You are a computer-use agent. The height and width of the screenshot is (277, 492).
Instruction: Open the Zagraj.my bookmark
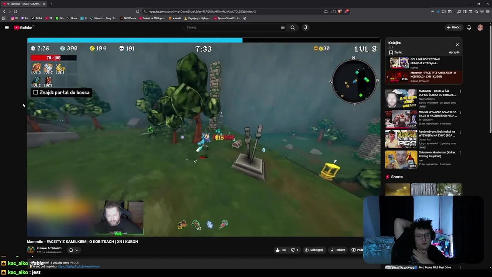197,18
